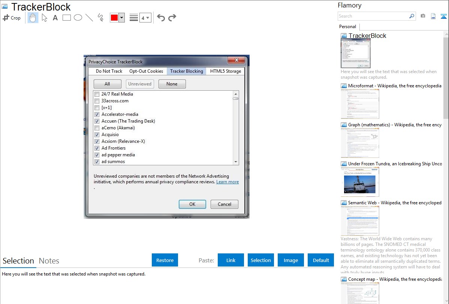Switch to the Selection tab

18,261
